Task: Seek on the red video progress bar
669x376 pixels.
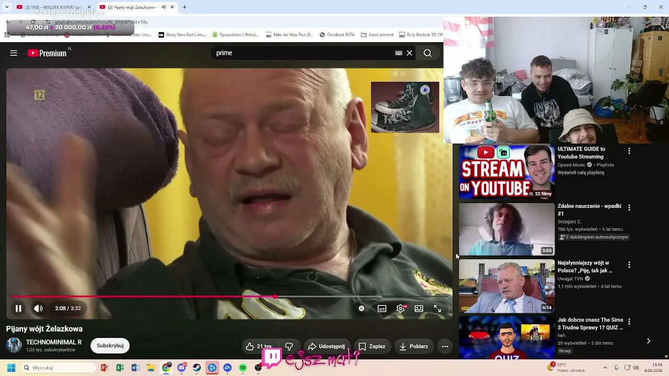Action: [229, 297]
